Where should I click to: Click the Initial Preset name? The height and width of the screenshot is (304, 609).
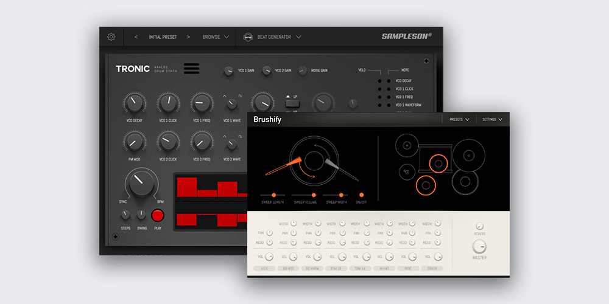click(163, 37)
